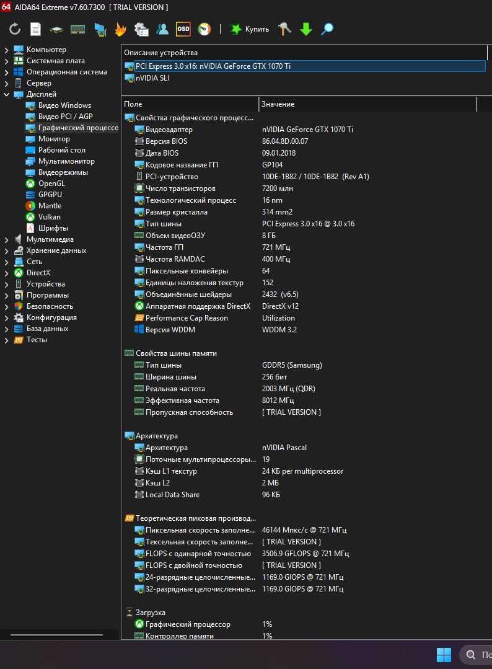The width and height of the screenshot is (492, 669).
Task: Open the Mantle tree item
Action: (x=43, y=206)
